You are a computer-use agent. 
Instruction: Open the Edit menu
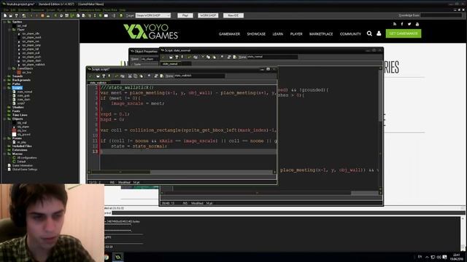[13, 10]
